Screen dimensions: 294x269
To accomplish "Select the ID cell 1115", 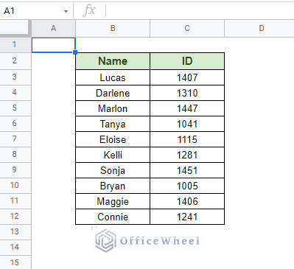I will point(187,139).
